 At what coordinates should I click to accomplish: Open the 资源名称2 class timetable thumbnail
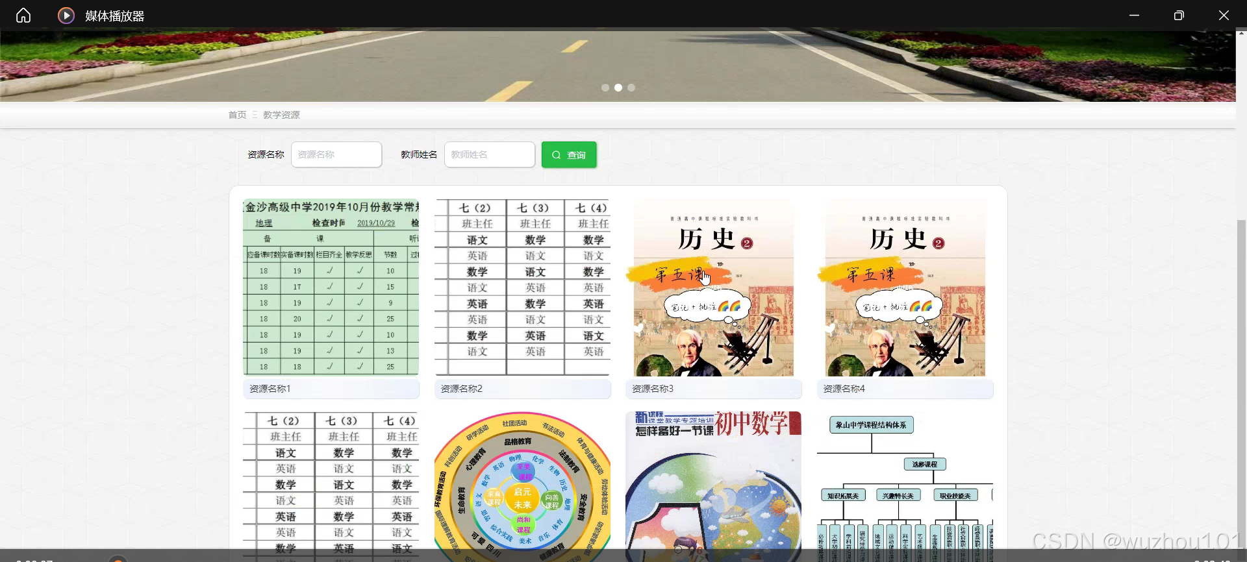point(523,287)
